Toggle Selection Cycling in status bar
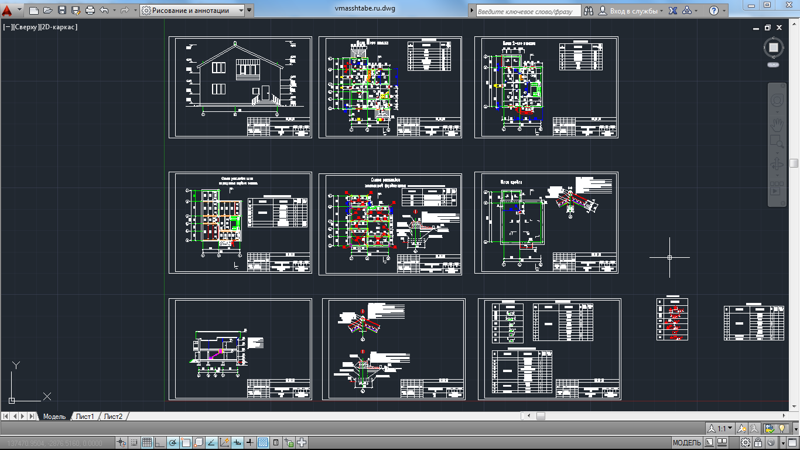Viewport: 800px width, 450px height. [x=289, y=442]
